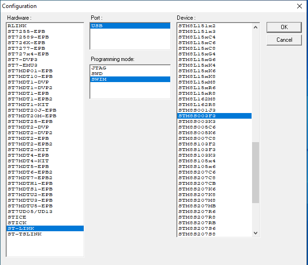Select ST7-DVP3 hardware
The height and width of the screenshot is (265, 308).
tap(45, 60)
